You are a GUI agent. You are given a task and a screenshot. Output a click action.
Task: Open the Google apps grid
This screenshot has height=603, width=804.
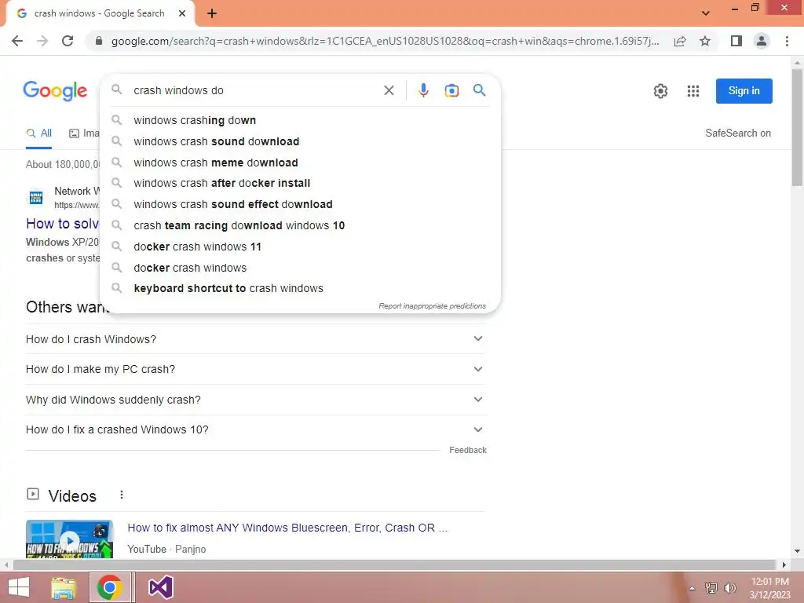pyautogui.click(x=693, y=91)
